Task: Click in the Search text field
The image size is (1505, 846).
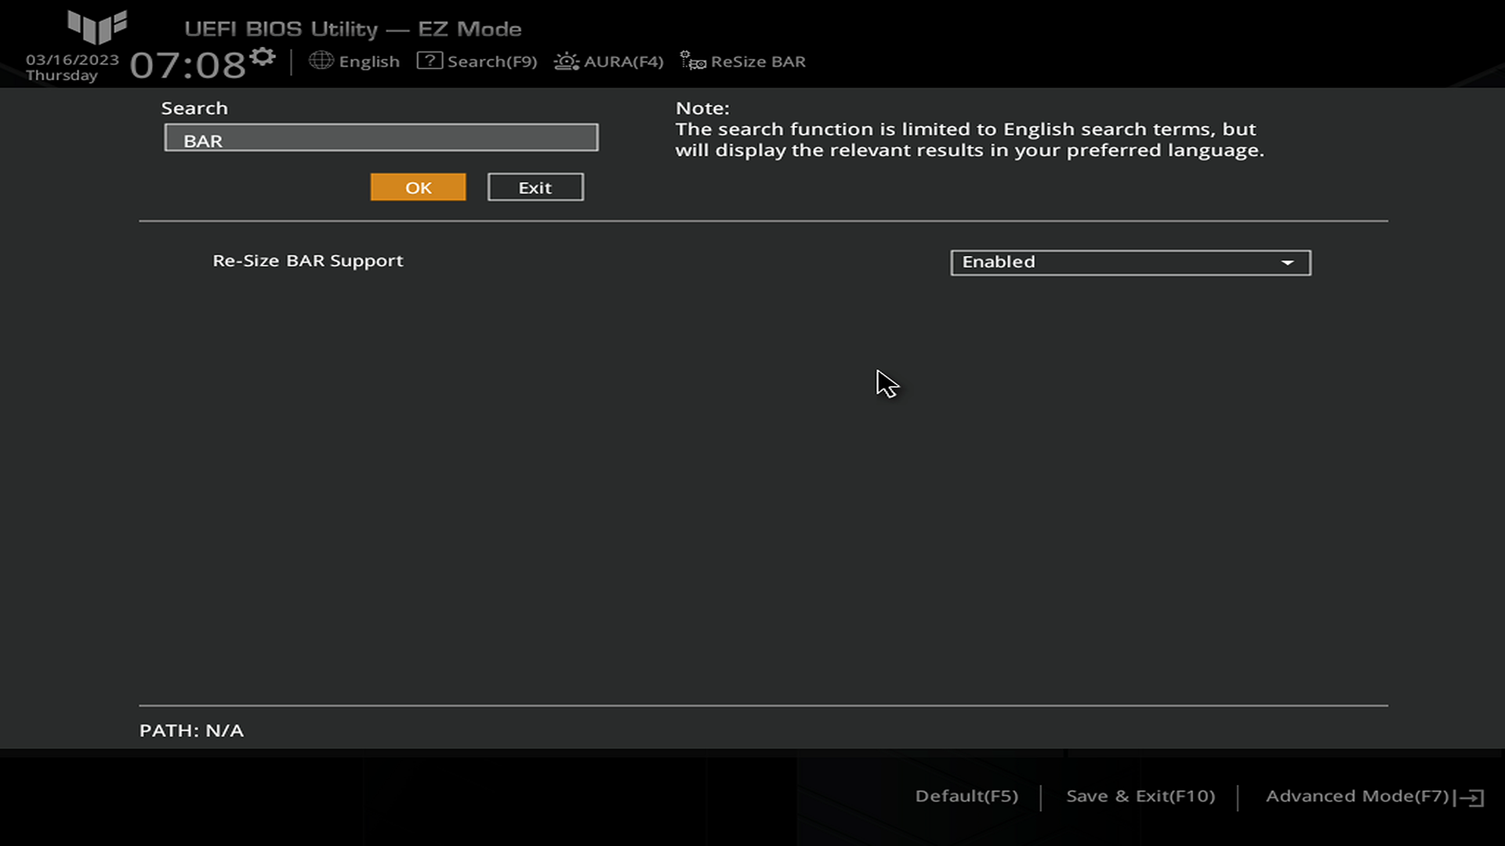Action: [x=381, y=138]
